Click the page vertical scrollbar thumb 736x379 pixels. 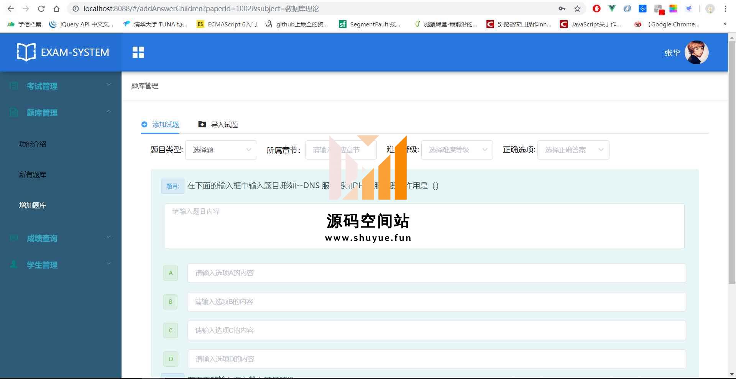732,163
